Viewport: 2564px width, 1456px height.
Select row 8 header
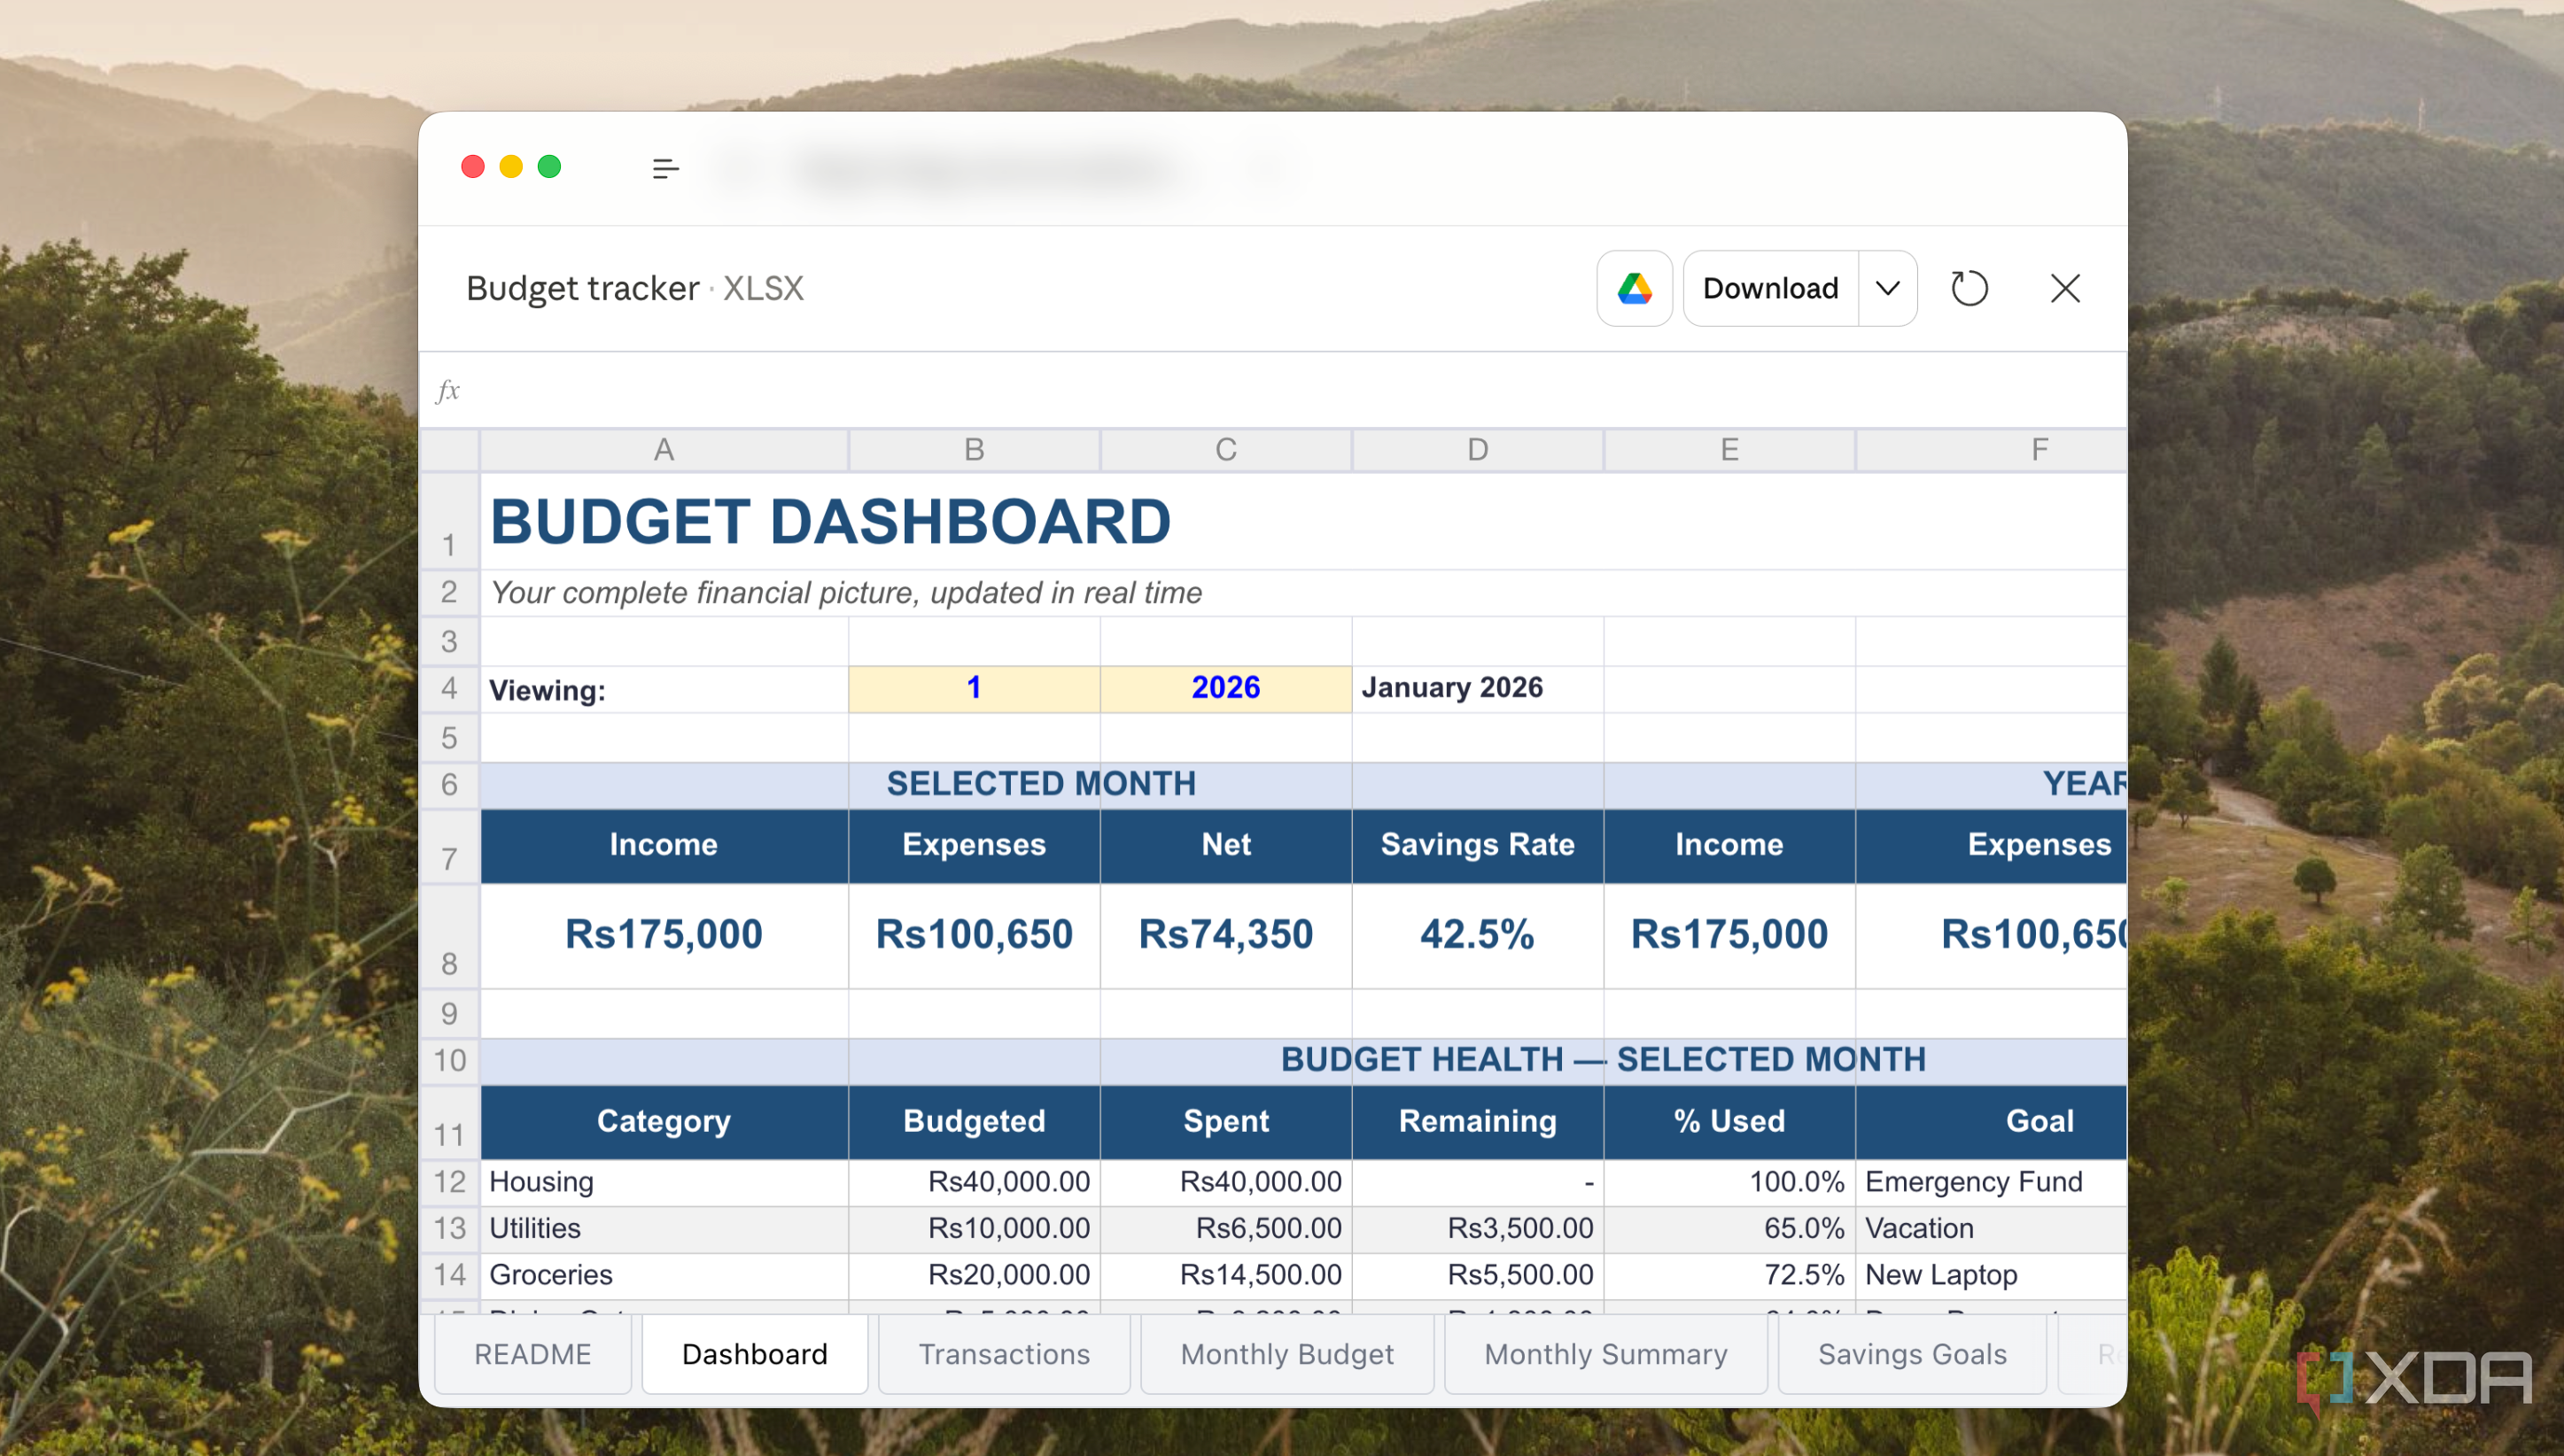click(x=449, y=937)
